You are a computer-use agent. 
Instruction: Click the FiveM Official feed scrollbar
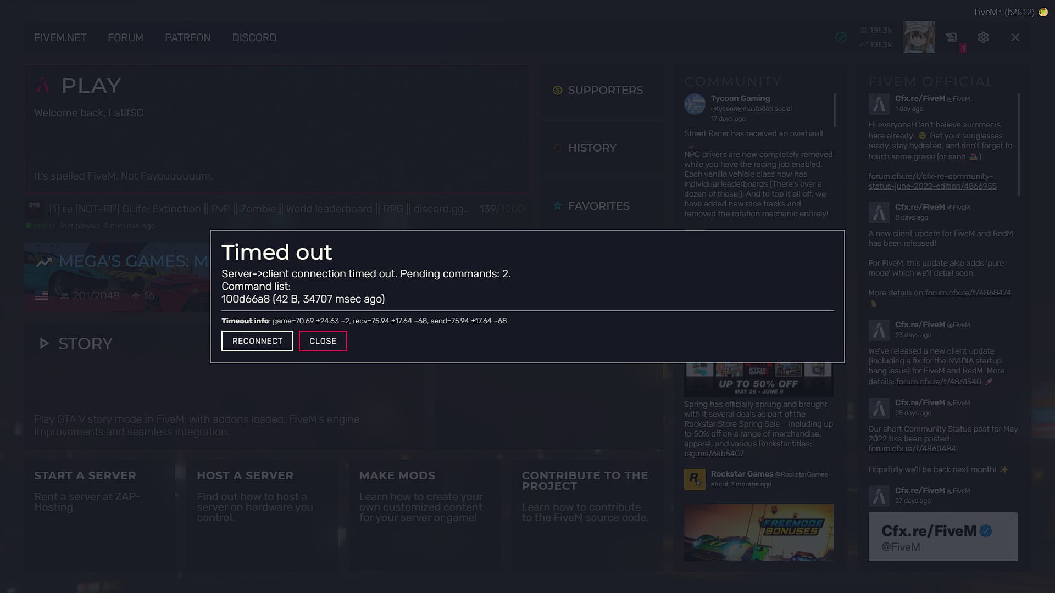(x=1019, y=146)
